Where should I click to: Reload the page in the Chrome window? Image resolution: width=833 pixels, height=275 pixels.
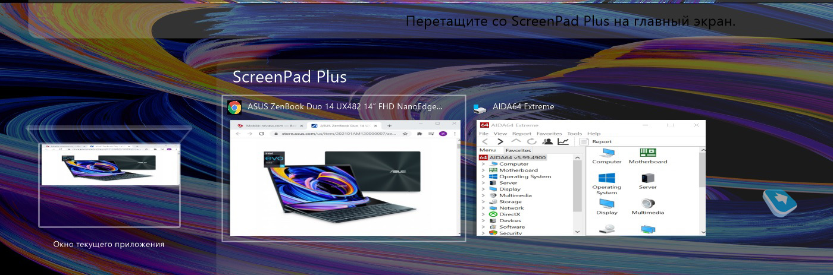pyautogui.click(x=261, y=134)
